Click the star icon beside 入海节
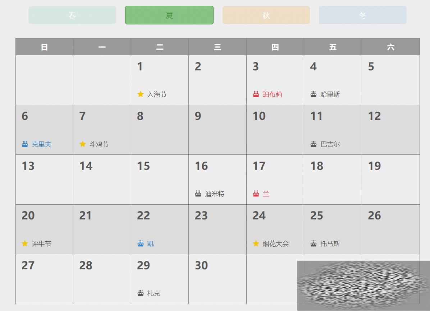This screenshot has width=430, height=311. [141, 94]
